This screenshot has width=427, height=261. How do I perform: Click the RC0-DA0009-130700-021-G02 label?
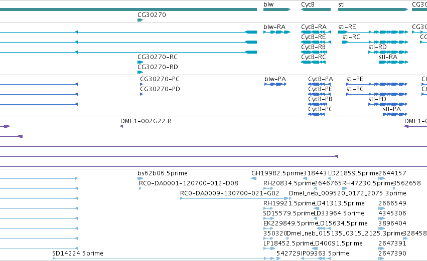(x=230, y=193)
